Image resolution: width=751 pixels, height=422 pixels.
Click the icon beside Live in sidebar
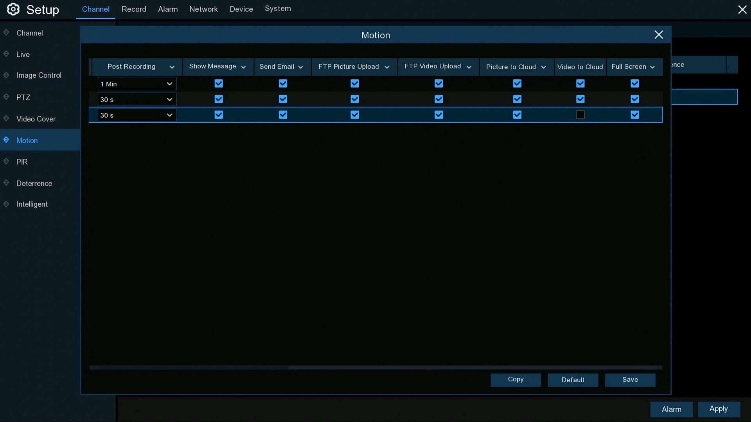tap(6, 54)
